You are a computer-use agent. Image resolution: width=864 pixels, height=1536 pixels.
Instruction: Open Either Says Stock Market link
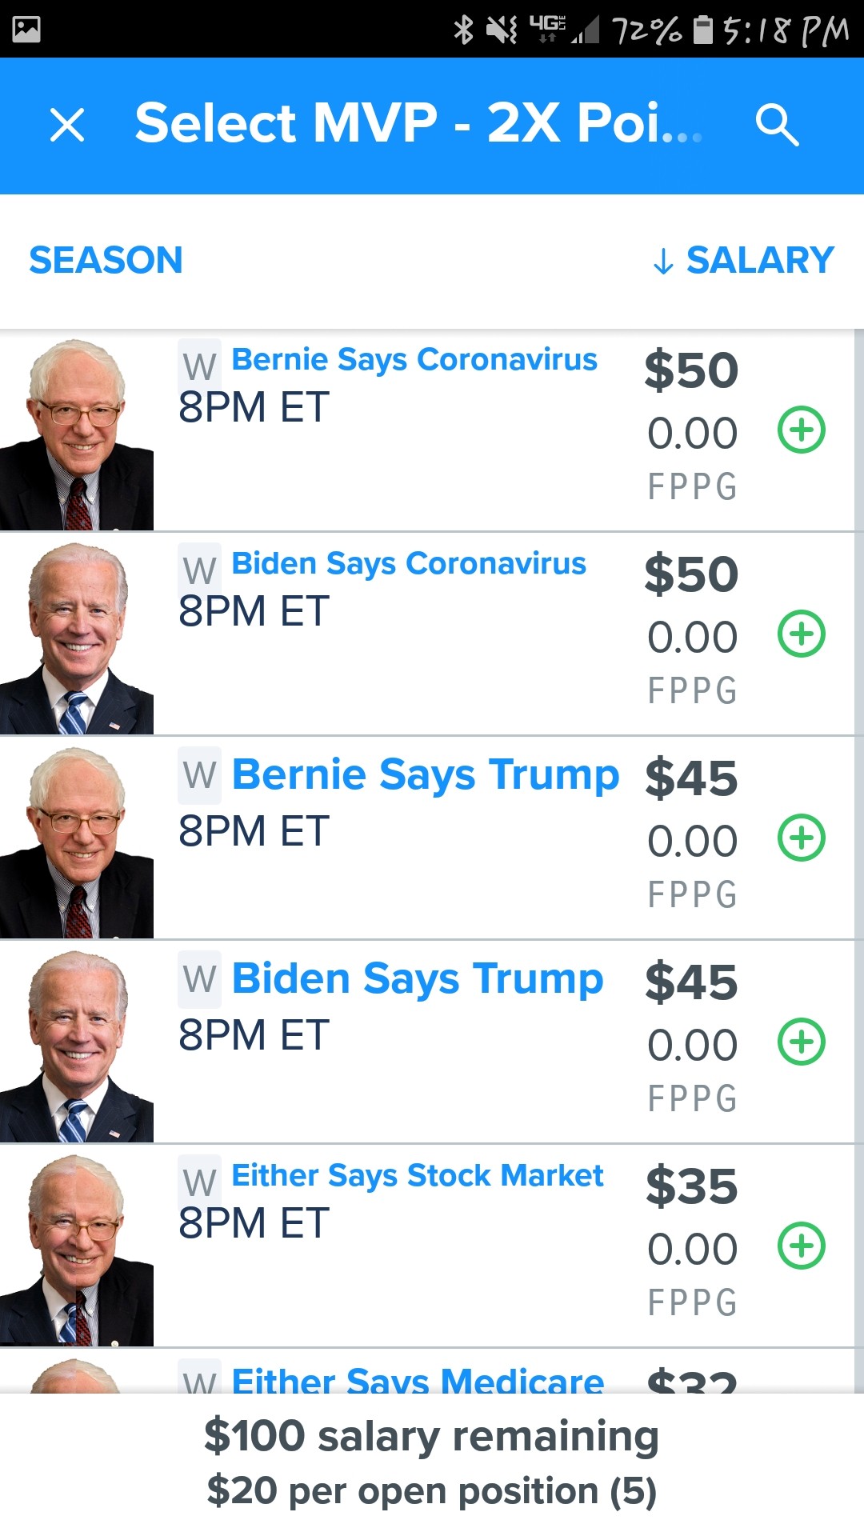click(x=417, y=1176)
